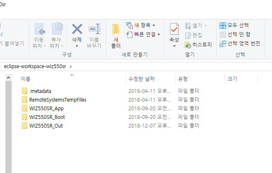Click the eclipse-workspace-wiz550sr breadcrumb
272x173 pixels.
35,66
